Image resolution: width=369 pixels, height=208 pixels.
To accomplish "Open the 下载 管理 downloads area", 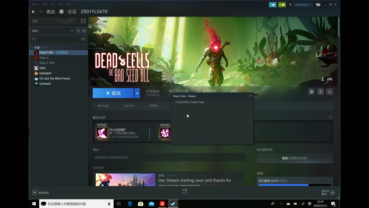I will [184, 192].
